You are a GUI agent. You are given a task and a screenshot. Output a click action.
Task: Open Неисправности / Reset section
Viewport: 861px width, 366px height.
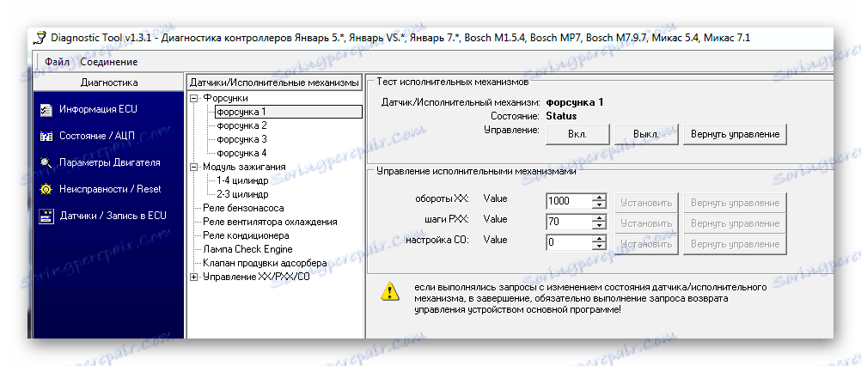tap(110, 189)
